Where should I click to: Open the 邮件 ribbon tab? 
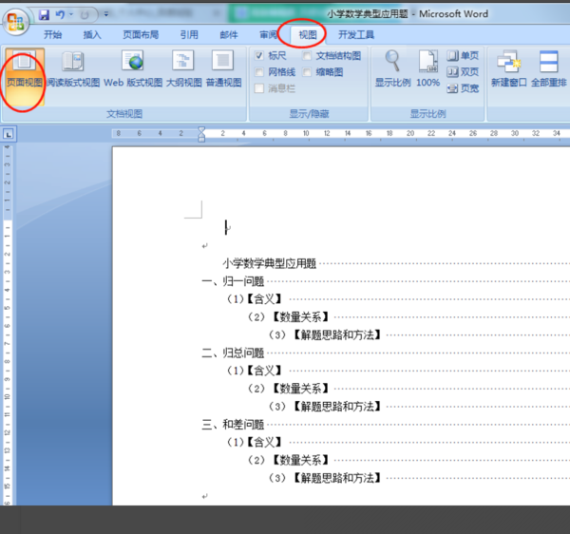229,35
